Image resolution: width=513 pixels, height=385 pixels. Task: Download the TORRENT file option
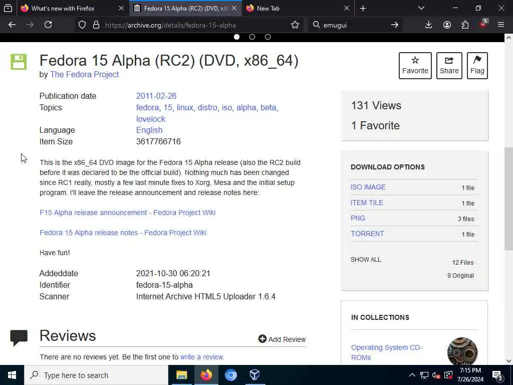click(367, 234)
